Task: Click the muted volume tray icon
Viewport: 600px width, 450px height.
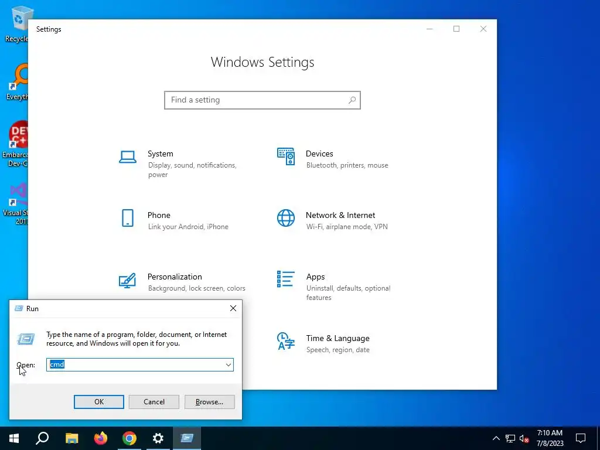Action: coord(524,438)
